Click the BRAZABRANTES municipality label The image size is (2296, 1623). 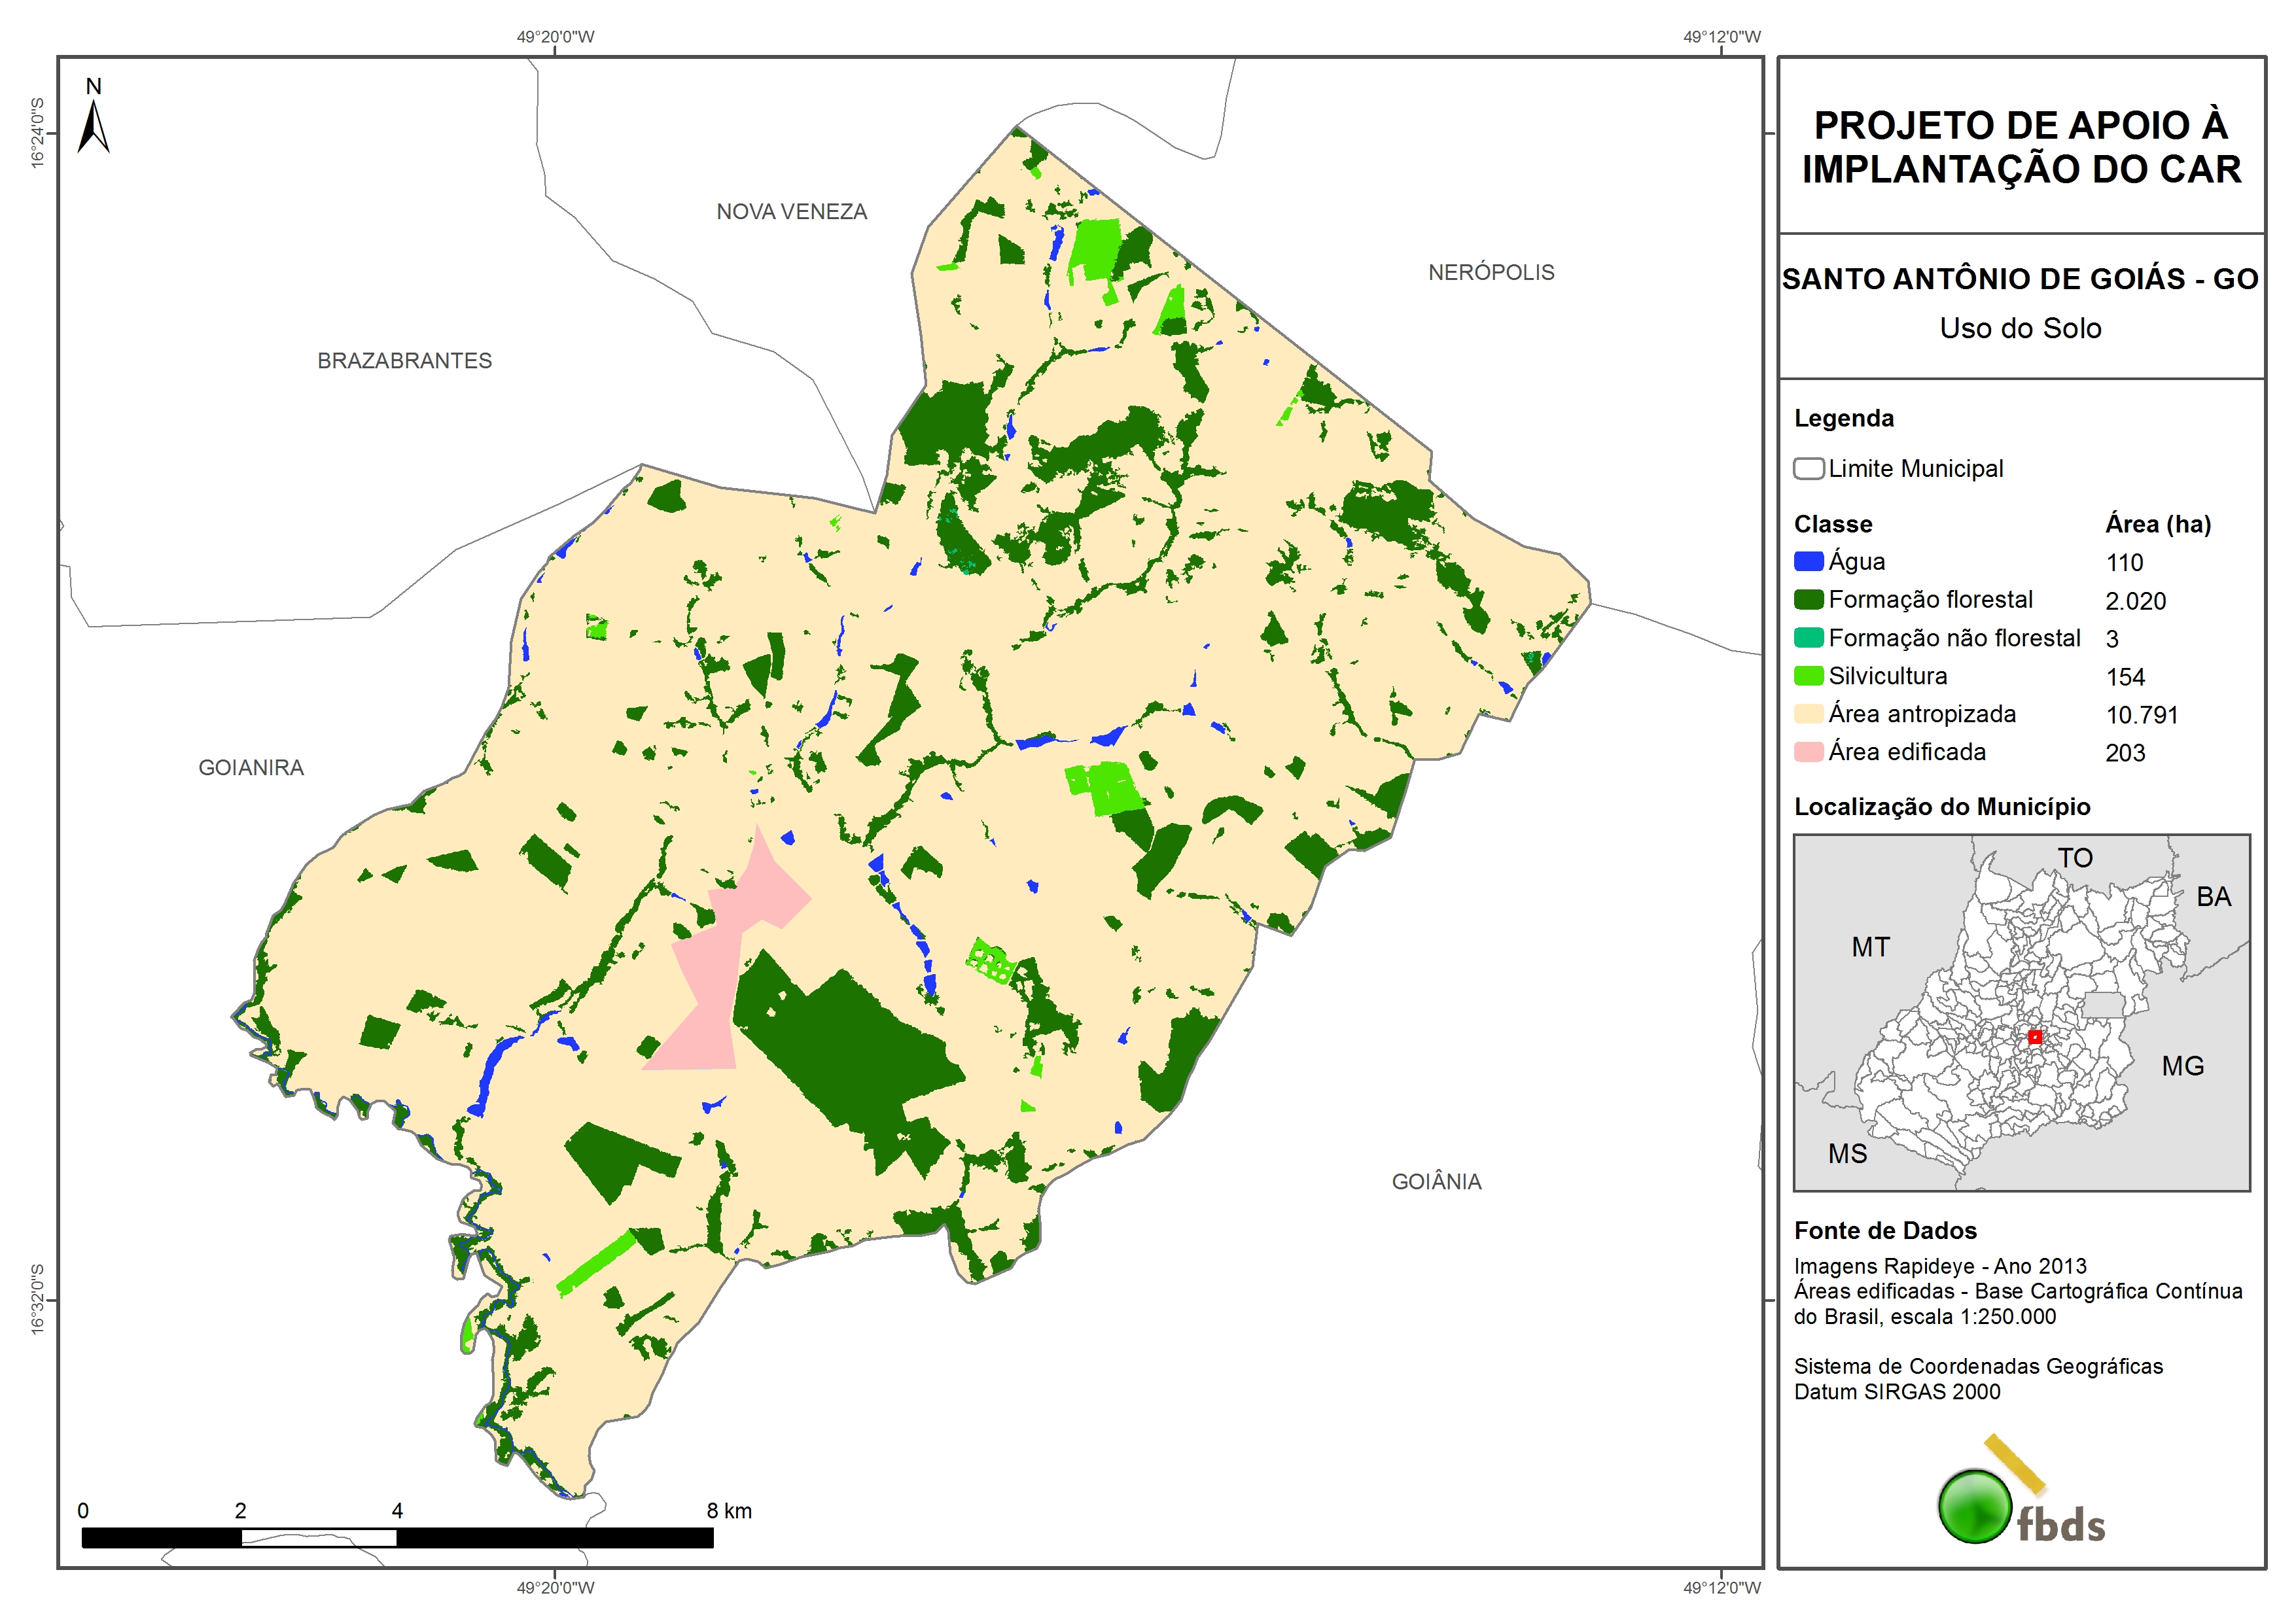click(x=404, y=361)
